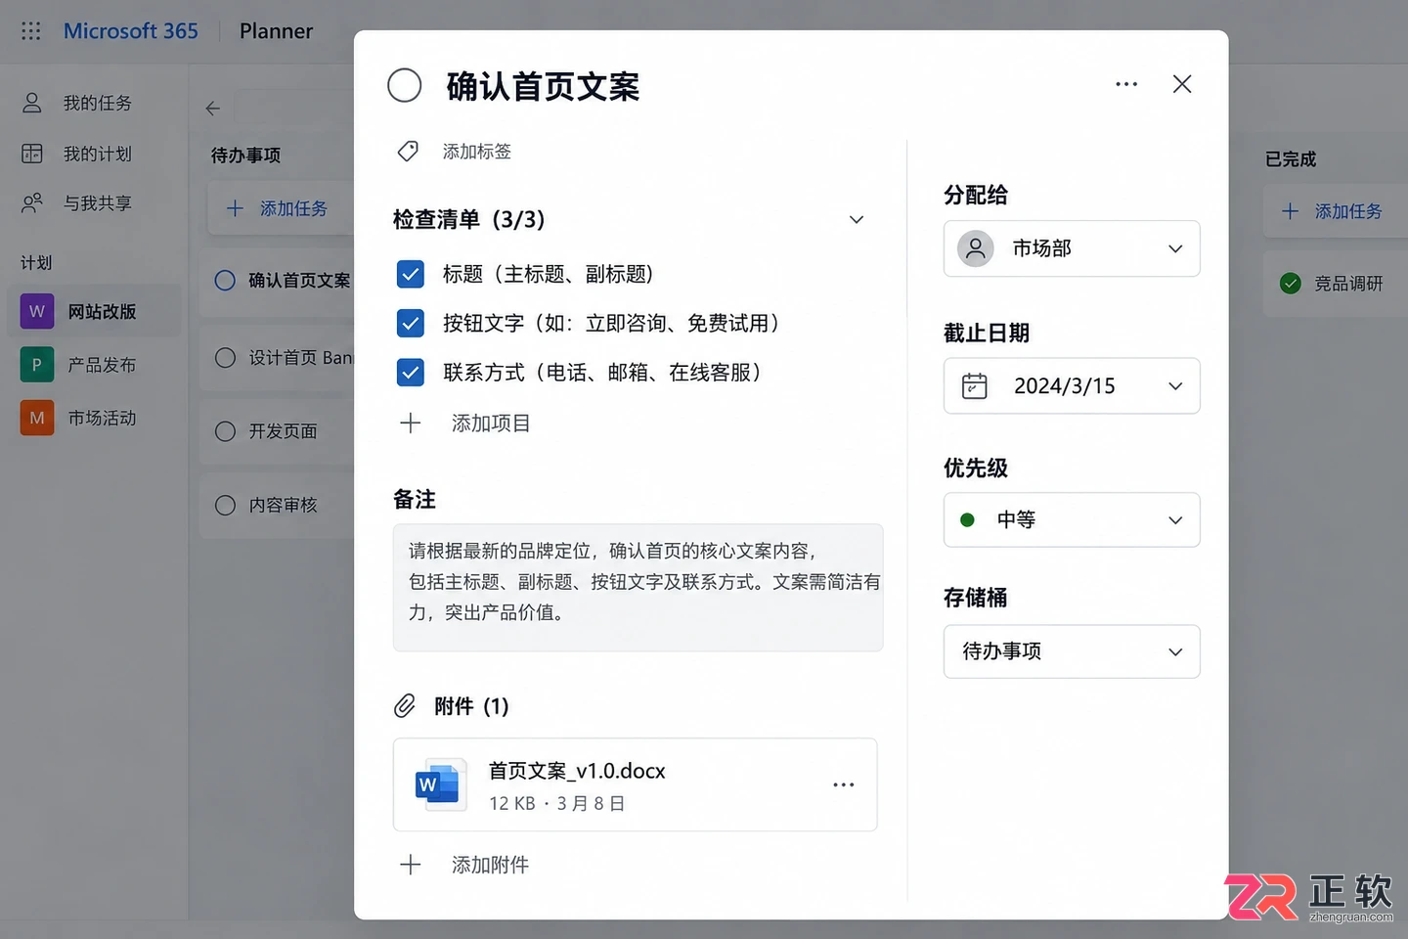1408x939 pixels.
Task: Select 我的计划 in the left navigation
Action: coord(98,154)
